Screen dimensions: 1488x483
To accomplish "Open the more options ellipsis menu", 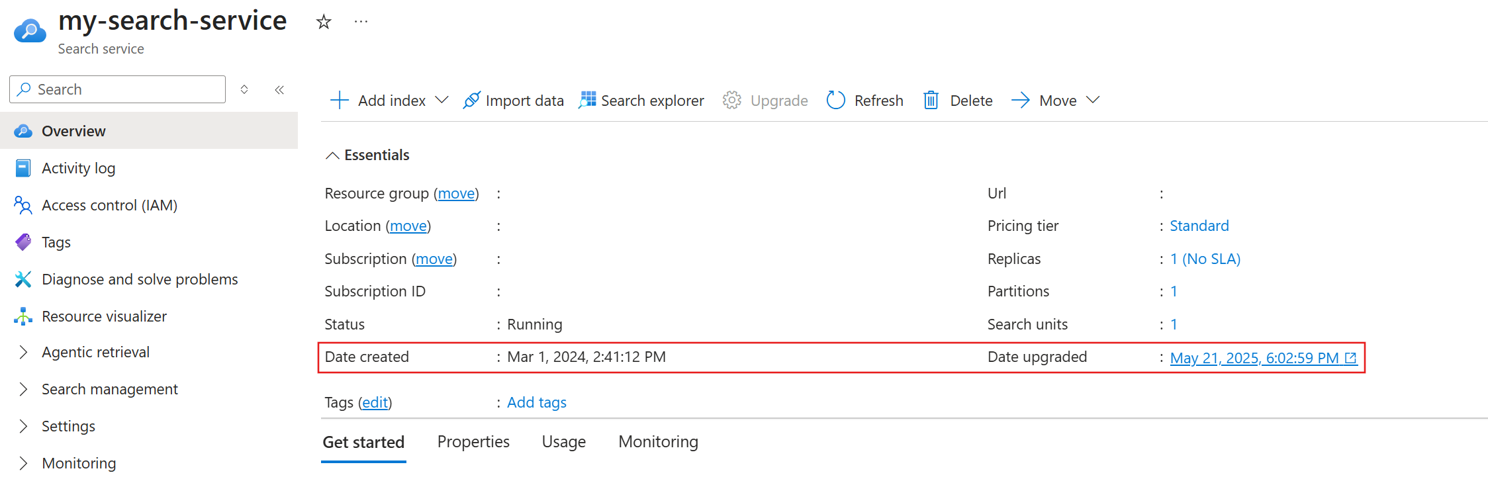I will pyautogui.click(x=361, y=22).
